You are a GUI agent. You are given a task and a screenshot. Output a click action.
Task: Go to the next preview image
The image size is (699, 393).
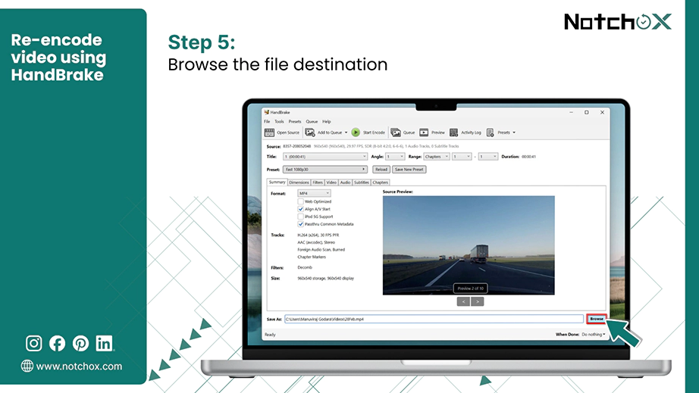[478, 302]
